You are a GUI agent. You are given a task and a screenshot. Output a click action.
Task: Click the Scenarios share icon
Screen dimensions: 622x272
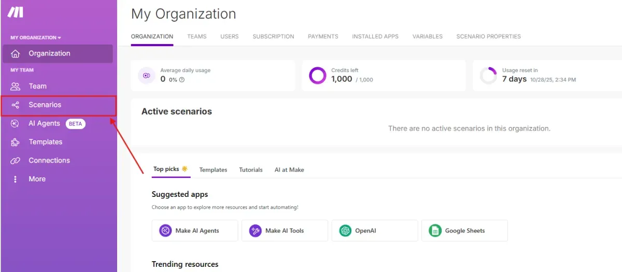16,105
